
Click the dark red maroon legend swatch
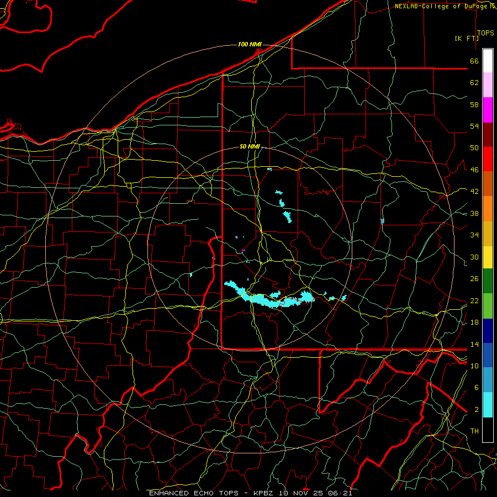(x=488, y=135)
